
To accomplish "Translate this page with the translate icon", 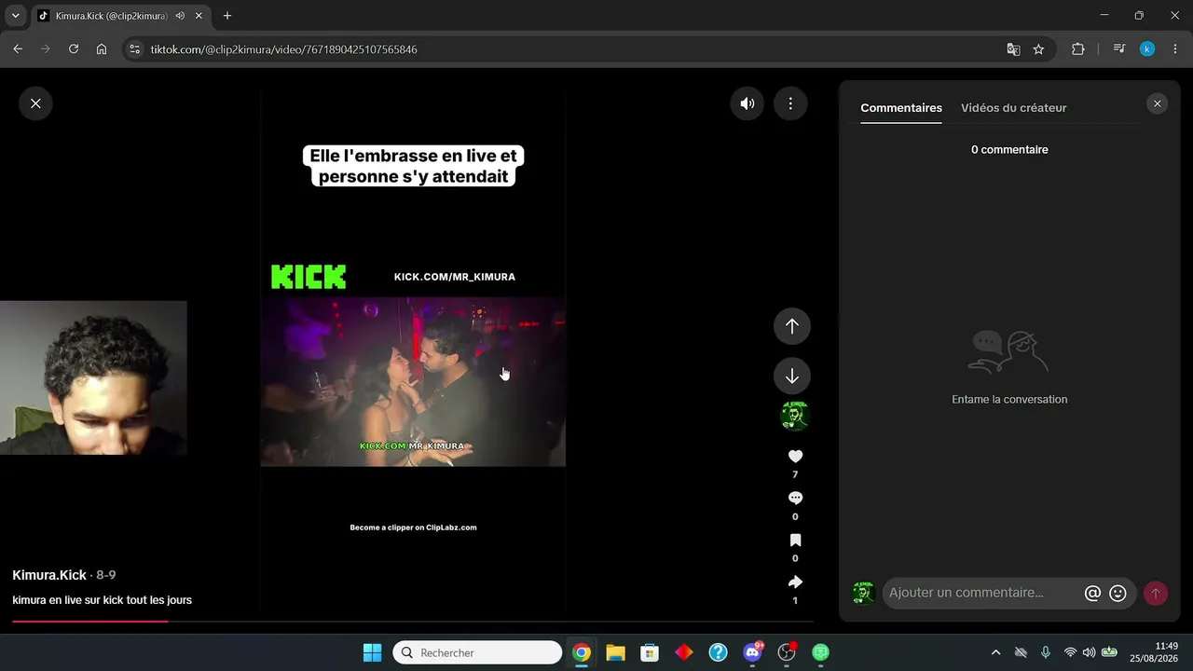I will click(x=1013, y=49).
